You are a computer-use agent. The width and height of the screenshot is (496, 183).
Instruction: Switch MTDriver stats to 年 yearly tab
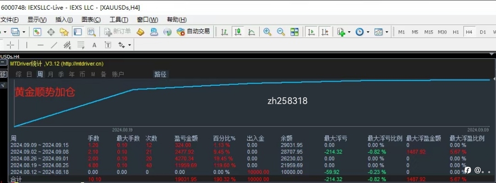pos(72,74)
